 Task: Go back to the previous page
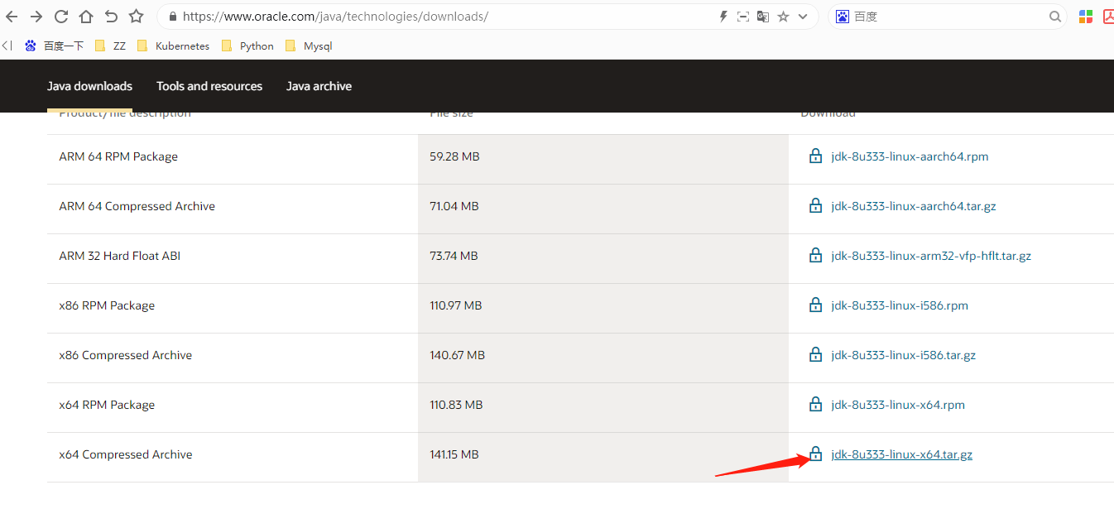coord(12,17)
